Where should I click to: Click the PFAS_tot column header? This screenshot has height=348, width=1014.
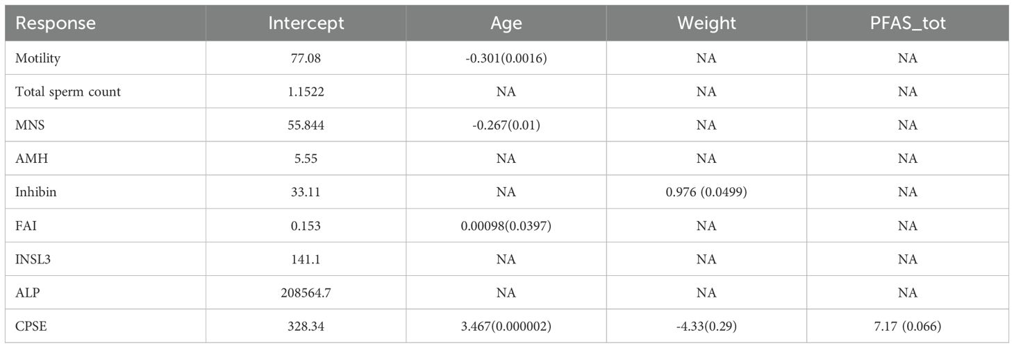907,23
